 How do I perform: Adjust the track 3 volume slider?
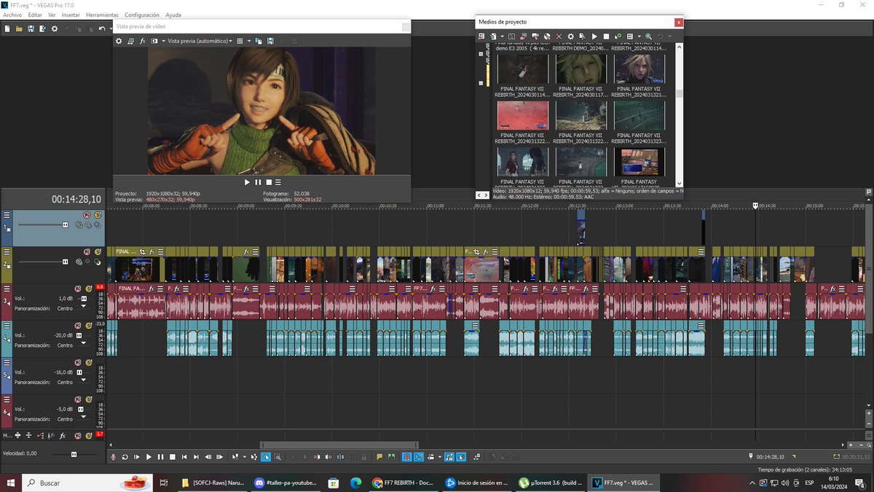click(x=83, y=298)
